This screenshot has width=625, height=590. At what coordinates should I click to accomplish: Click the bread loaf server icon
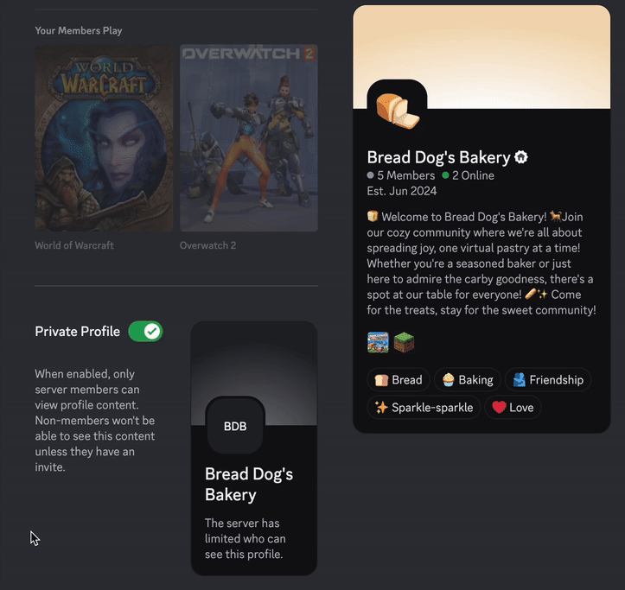398,111
